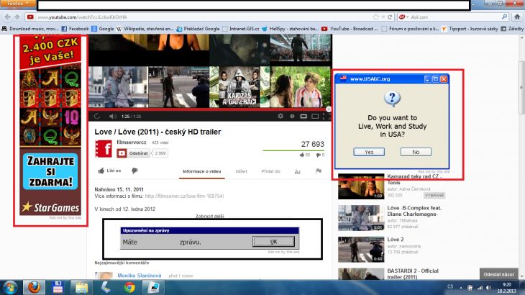The height and width of the screenshot is (295, 525).
Task: Click the browser forward arrow
Action: click(17, 17)
